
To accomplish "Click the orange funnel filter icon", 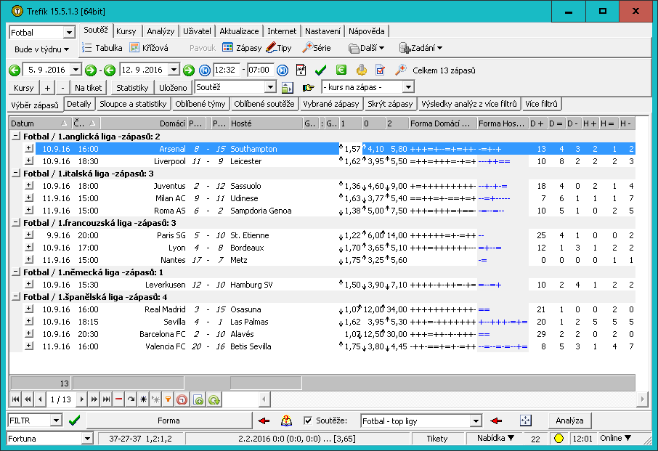I will click(168, 399).
